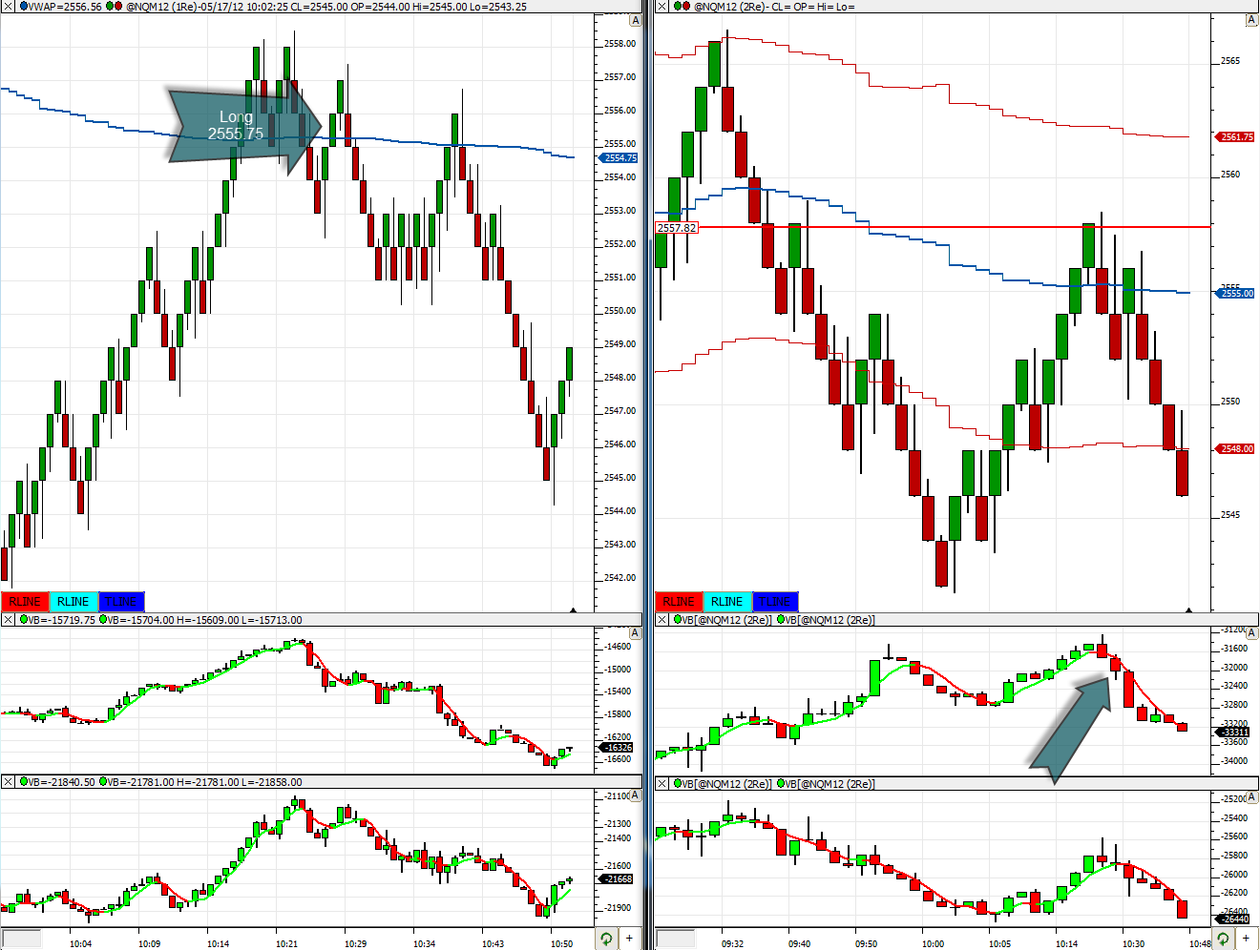Click the red RLINE button in the left chart
Screen dimensions: 1260x950
coord(25,602)
